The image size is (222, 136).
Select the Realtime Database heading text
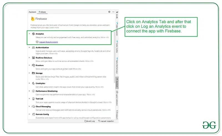[x=44, y=58]
